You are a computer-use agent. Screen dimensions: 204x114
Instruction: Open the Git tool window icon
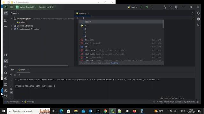pos(6,96)
